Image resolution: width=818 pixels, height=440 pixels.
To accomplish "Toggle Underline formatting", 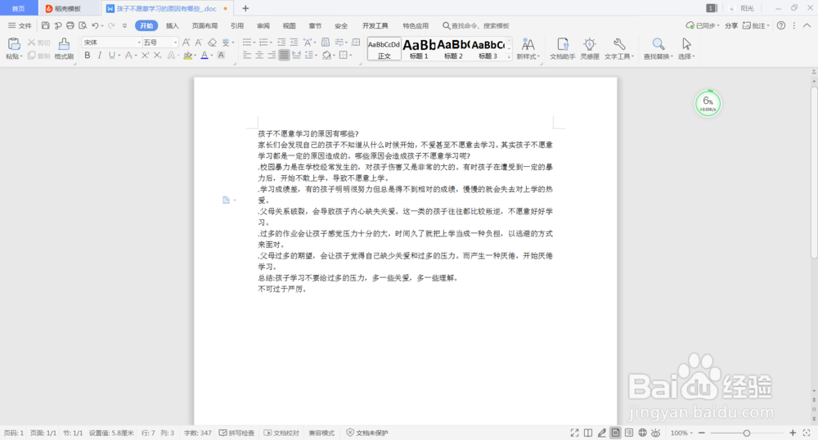I will pyautogui.click(x=111, y=56).
